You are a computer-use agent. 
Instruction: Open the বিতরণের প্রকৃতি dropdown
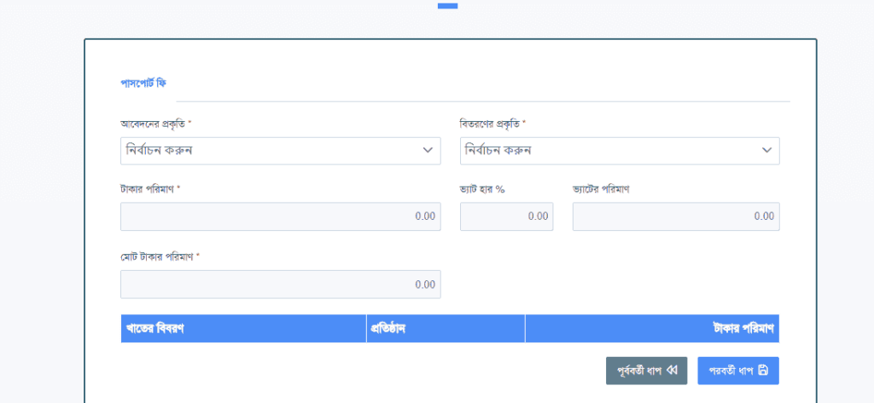click(619, 151)
